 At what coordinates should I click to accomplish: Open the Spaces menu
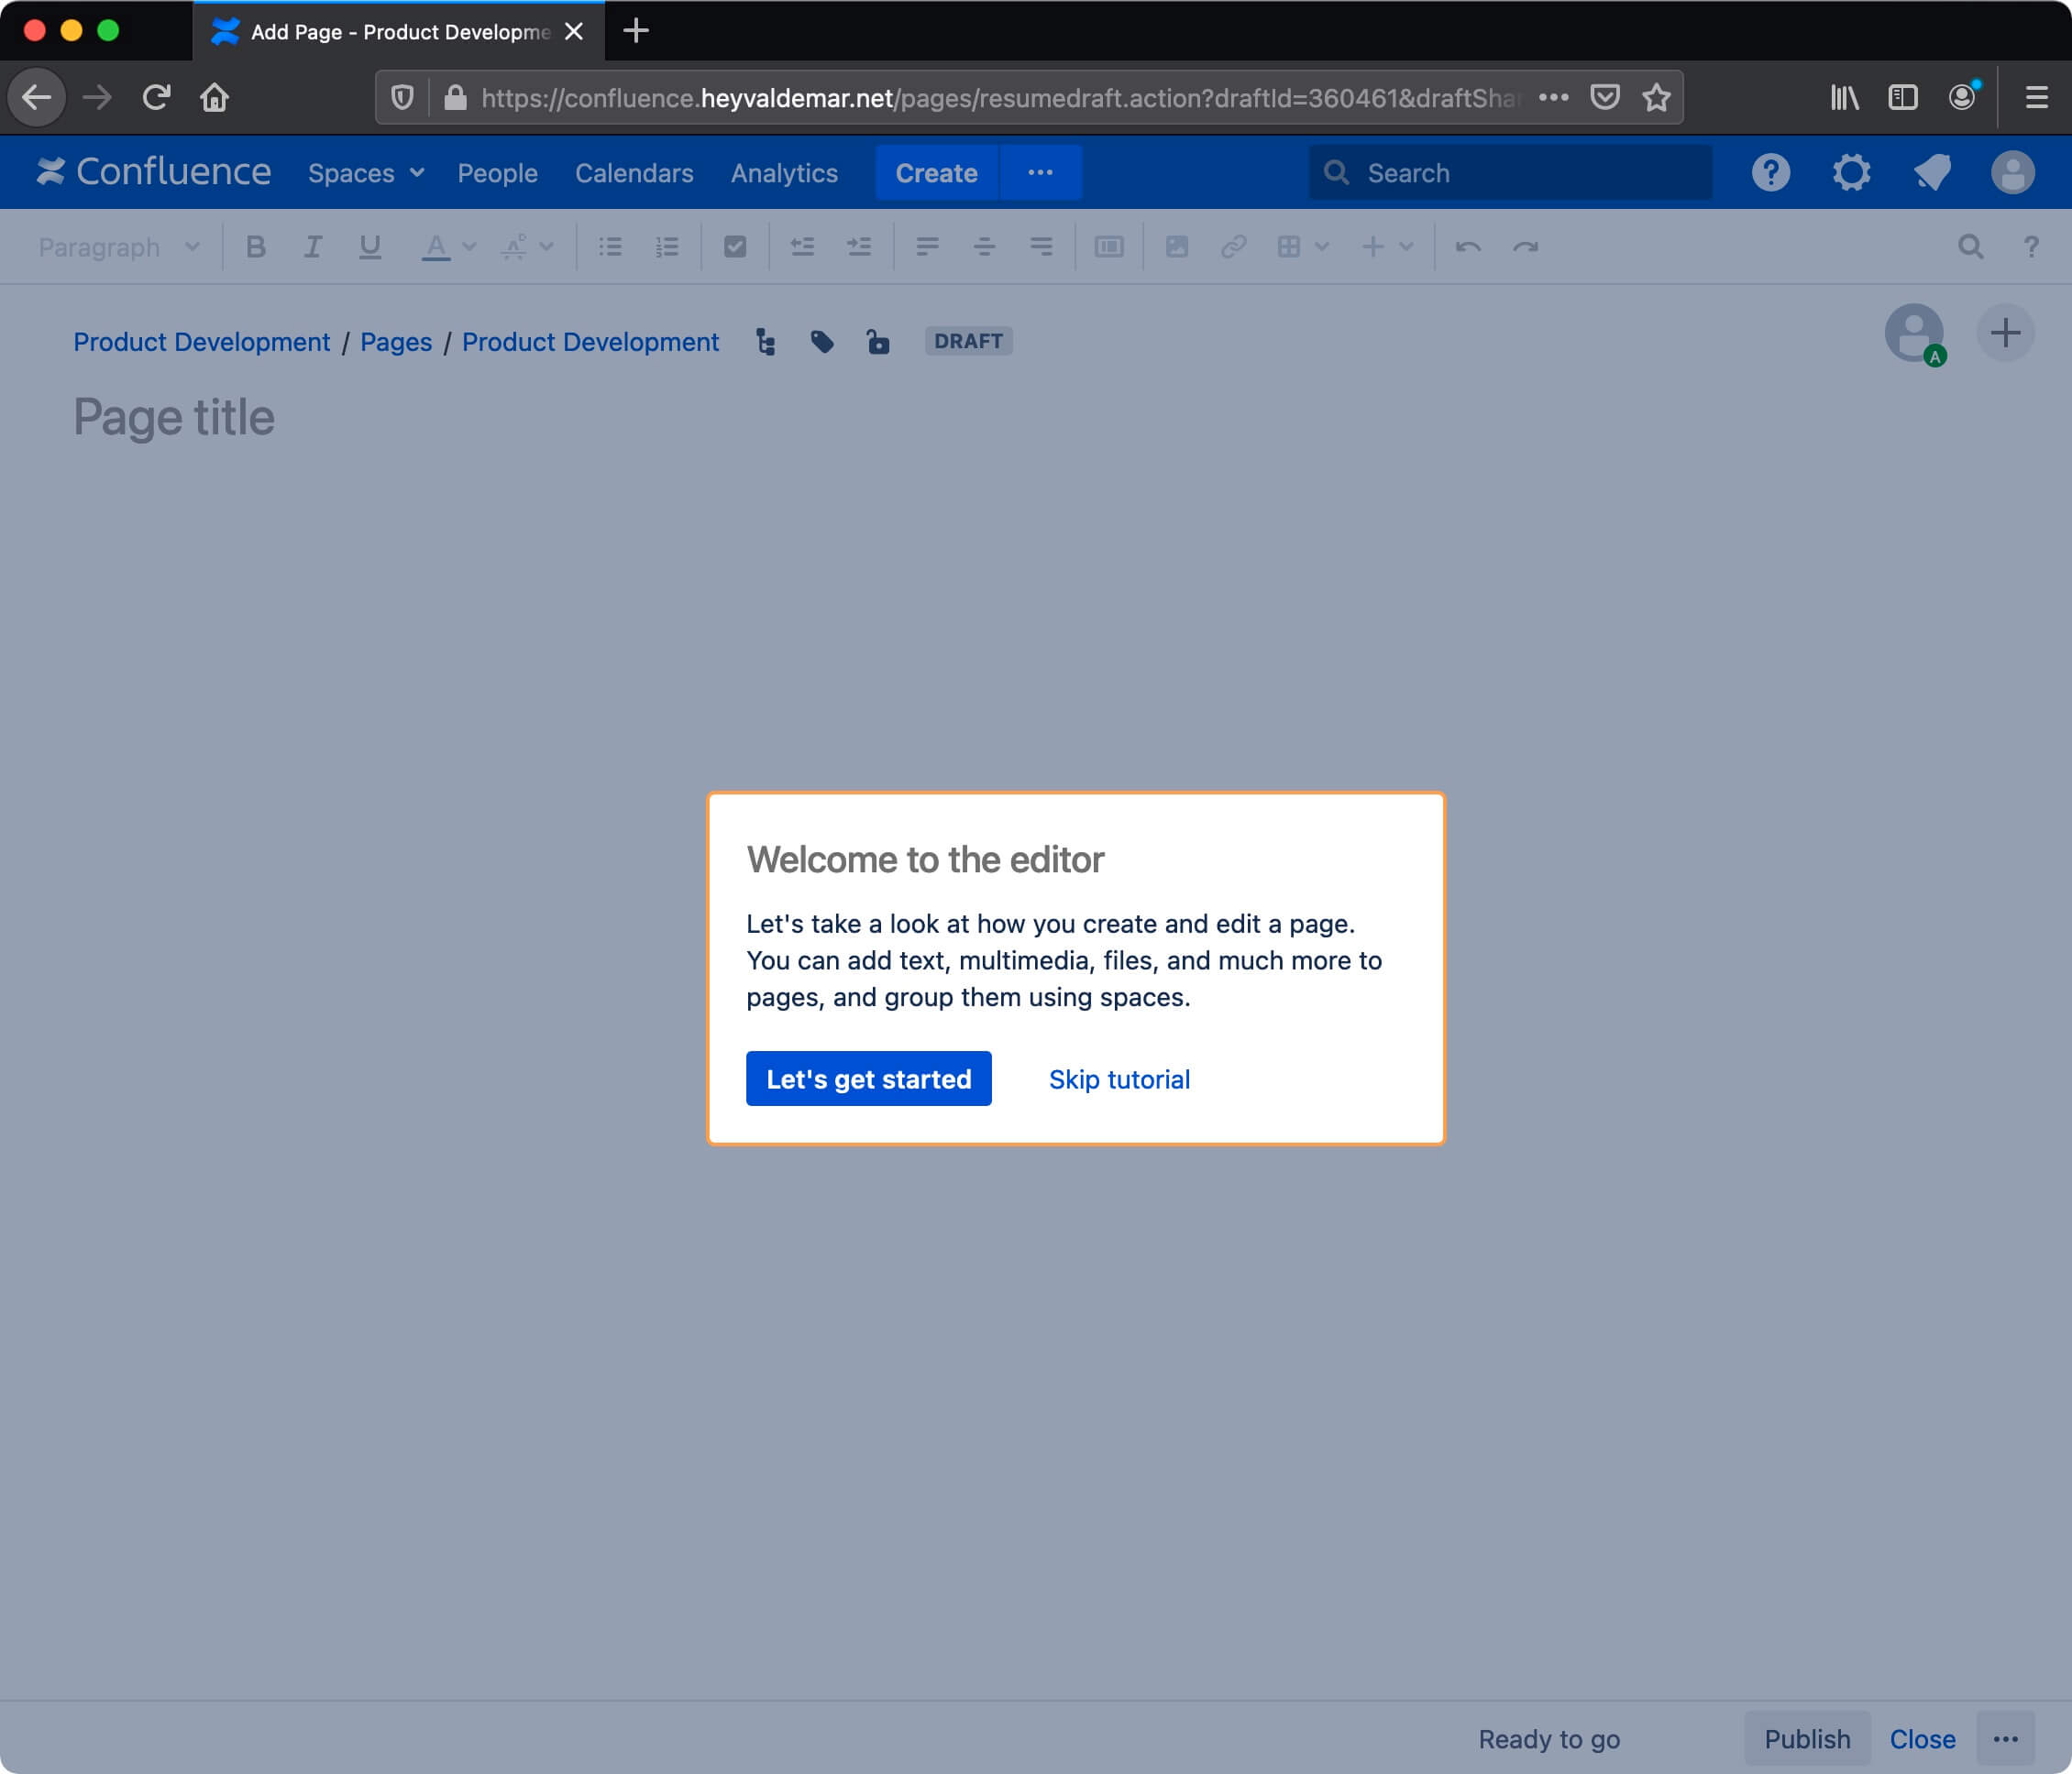pyautogui.click(x=363, y=170)
